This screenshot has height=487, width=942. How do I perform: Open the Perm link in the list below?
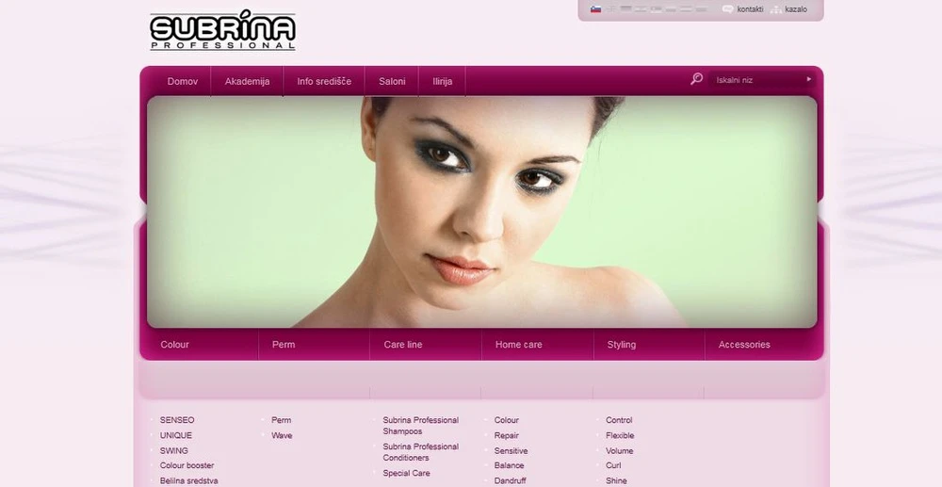(281, 420)
